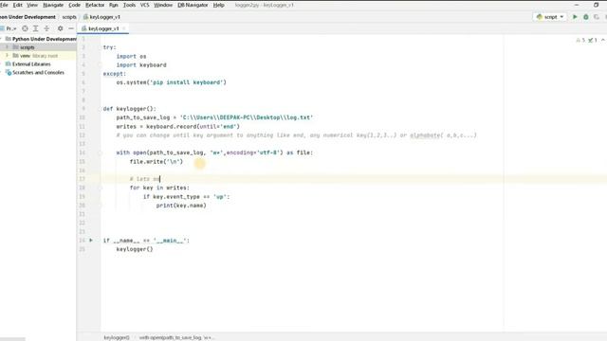607x341 pixels.
Task: Click the Expand All icon in Project panel
Action: [x=36, y=28]
